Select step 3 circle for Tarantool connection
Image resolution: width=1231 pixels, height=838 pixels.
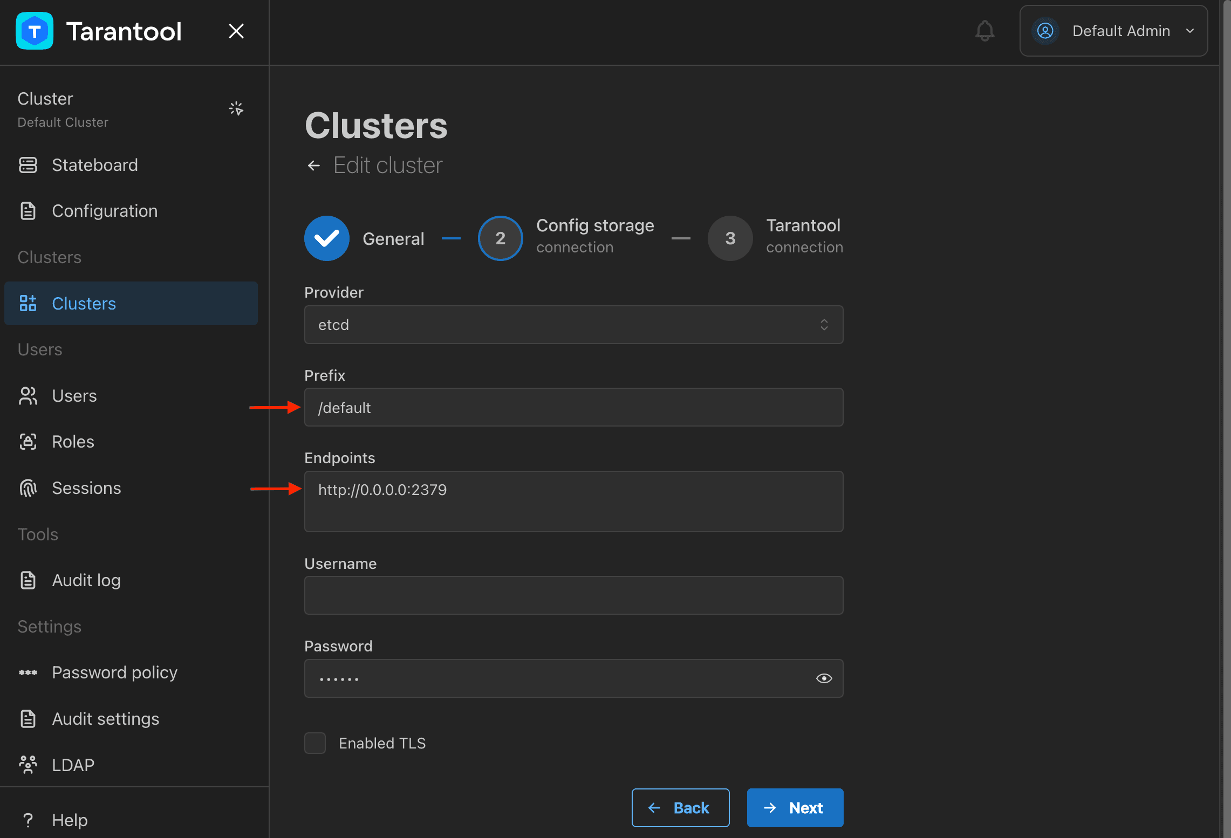tap(730, 238)
